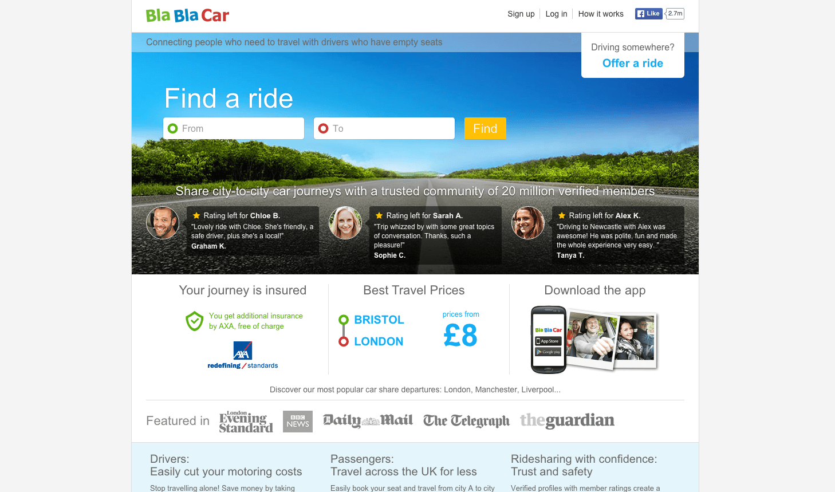Click the Daily Mail logo
The image size is (835, 492).
[x=368, y=420]
